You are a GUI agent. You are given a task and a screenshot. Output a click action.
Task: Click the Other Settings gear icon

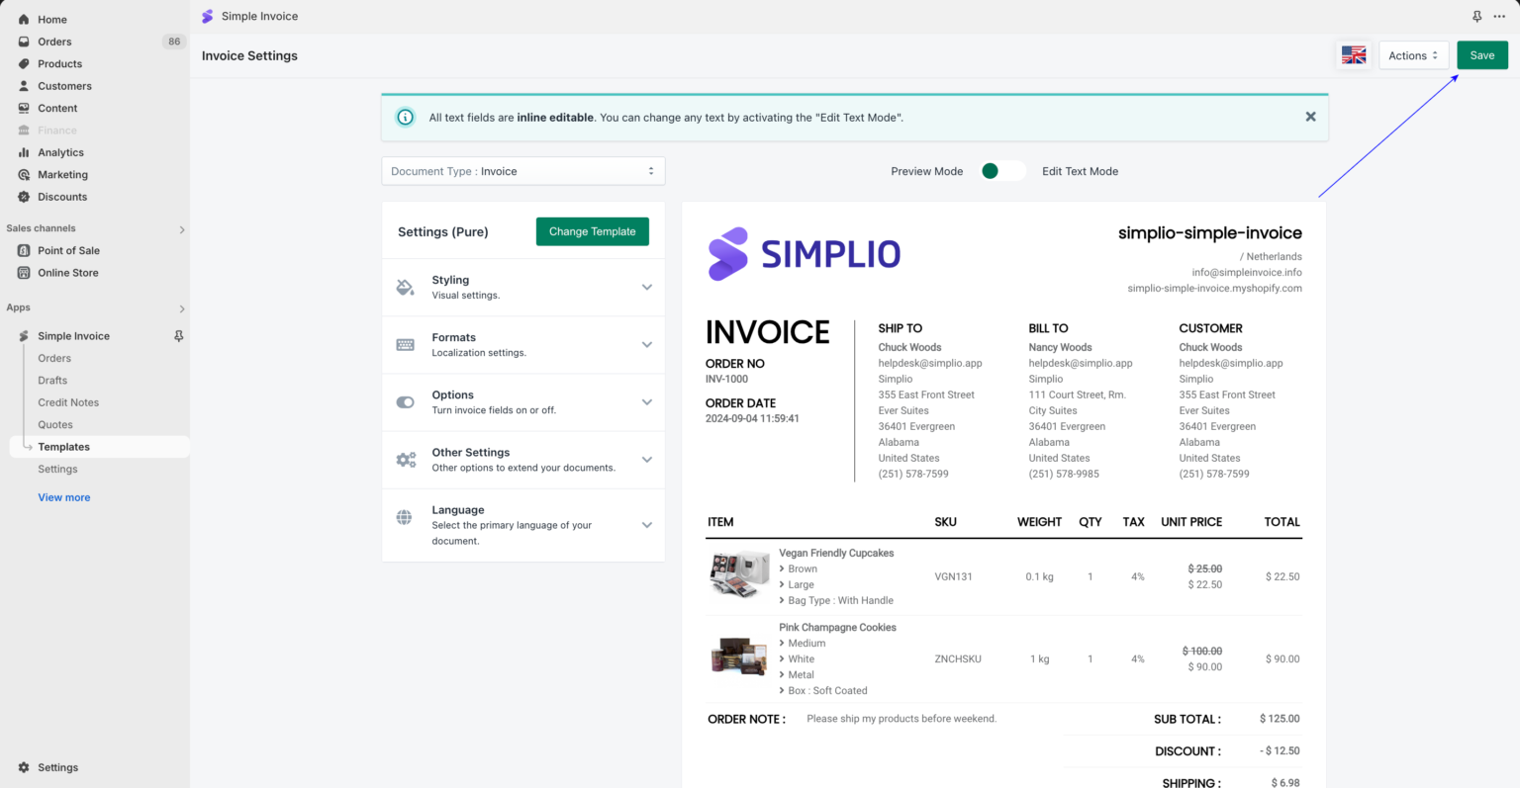point(405,459)
